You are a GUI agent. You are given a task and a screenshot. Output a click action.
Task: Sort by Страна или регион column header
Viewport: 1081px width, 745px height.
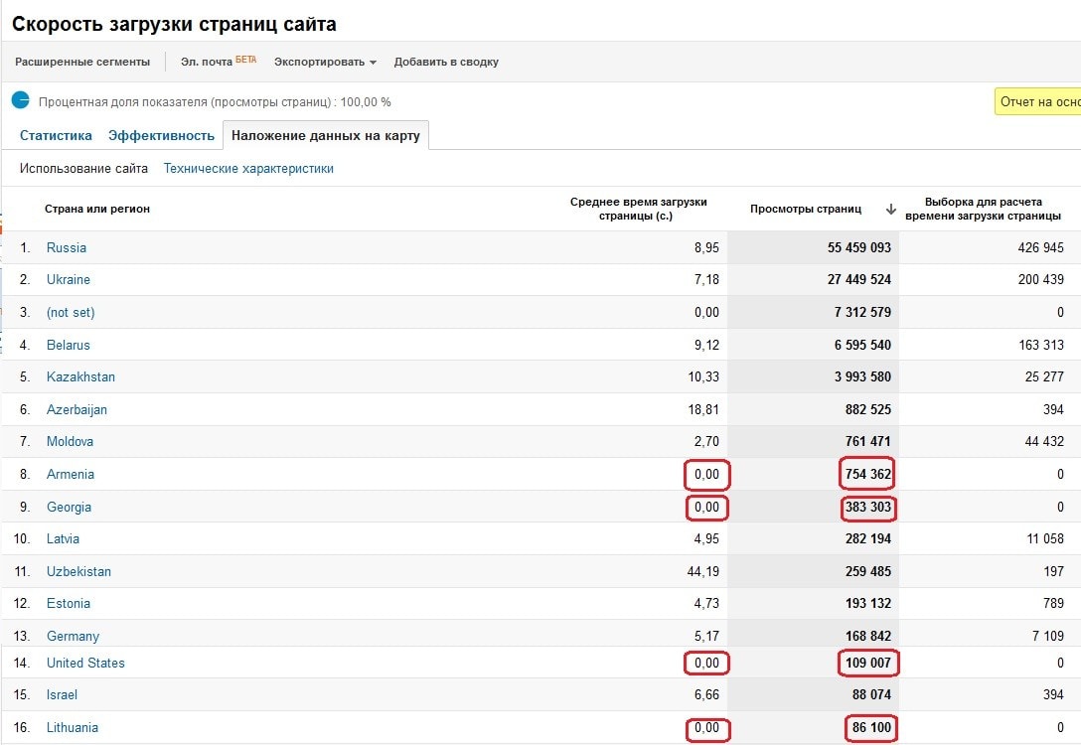97,210
